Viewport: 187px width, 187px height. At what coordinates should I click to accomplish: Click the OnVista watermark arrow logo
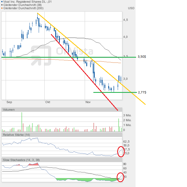pyautogui.click(x=41, y=55)
